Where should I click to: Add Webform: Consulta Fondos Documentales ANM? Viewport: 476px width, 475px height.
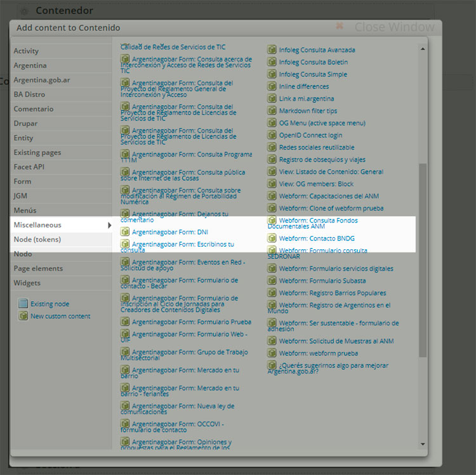[317, 221]
